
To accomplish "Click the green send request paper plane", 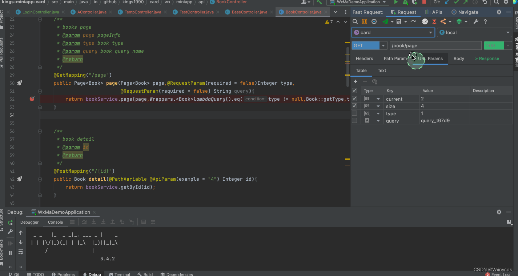I will pos(385,22).
